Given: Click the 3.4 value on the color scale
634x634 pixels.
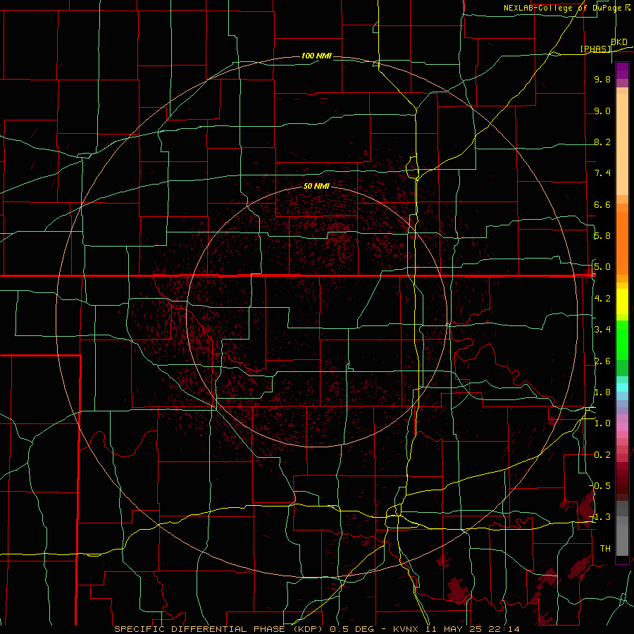Looking at the screenshot, I should [602, 330].
